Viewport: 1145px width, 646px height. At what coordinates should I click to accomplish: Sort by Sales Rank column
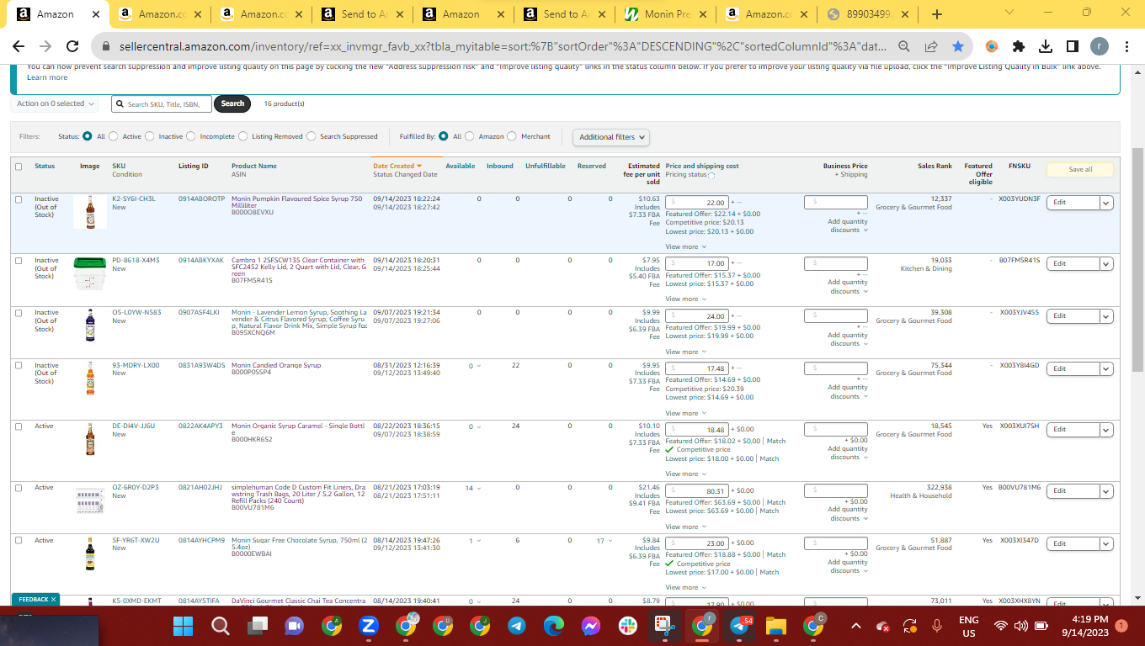(935, 166)
